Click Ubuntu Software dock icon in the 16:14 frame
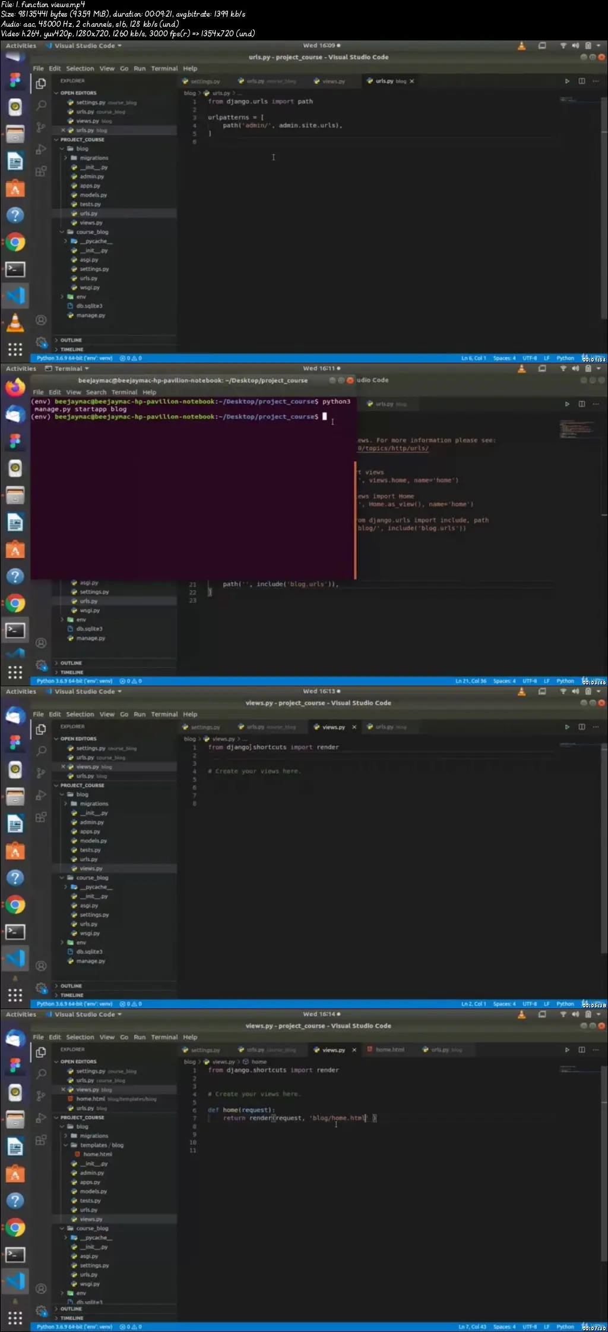 pyautogui.click(x=15, y=1174)
